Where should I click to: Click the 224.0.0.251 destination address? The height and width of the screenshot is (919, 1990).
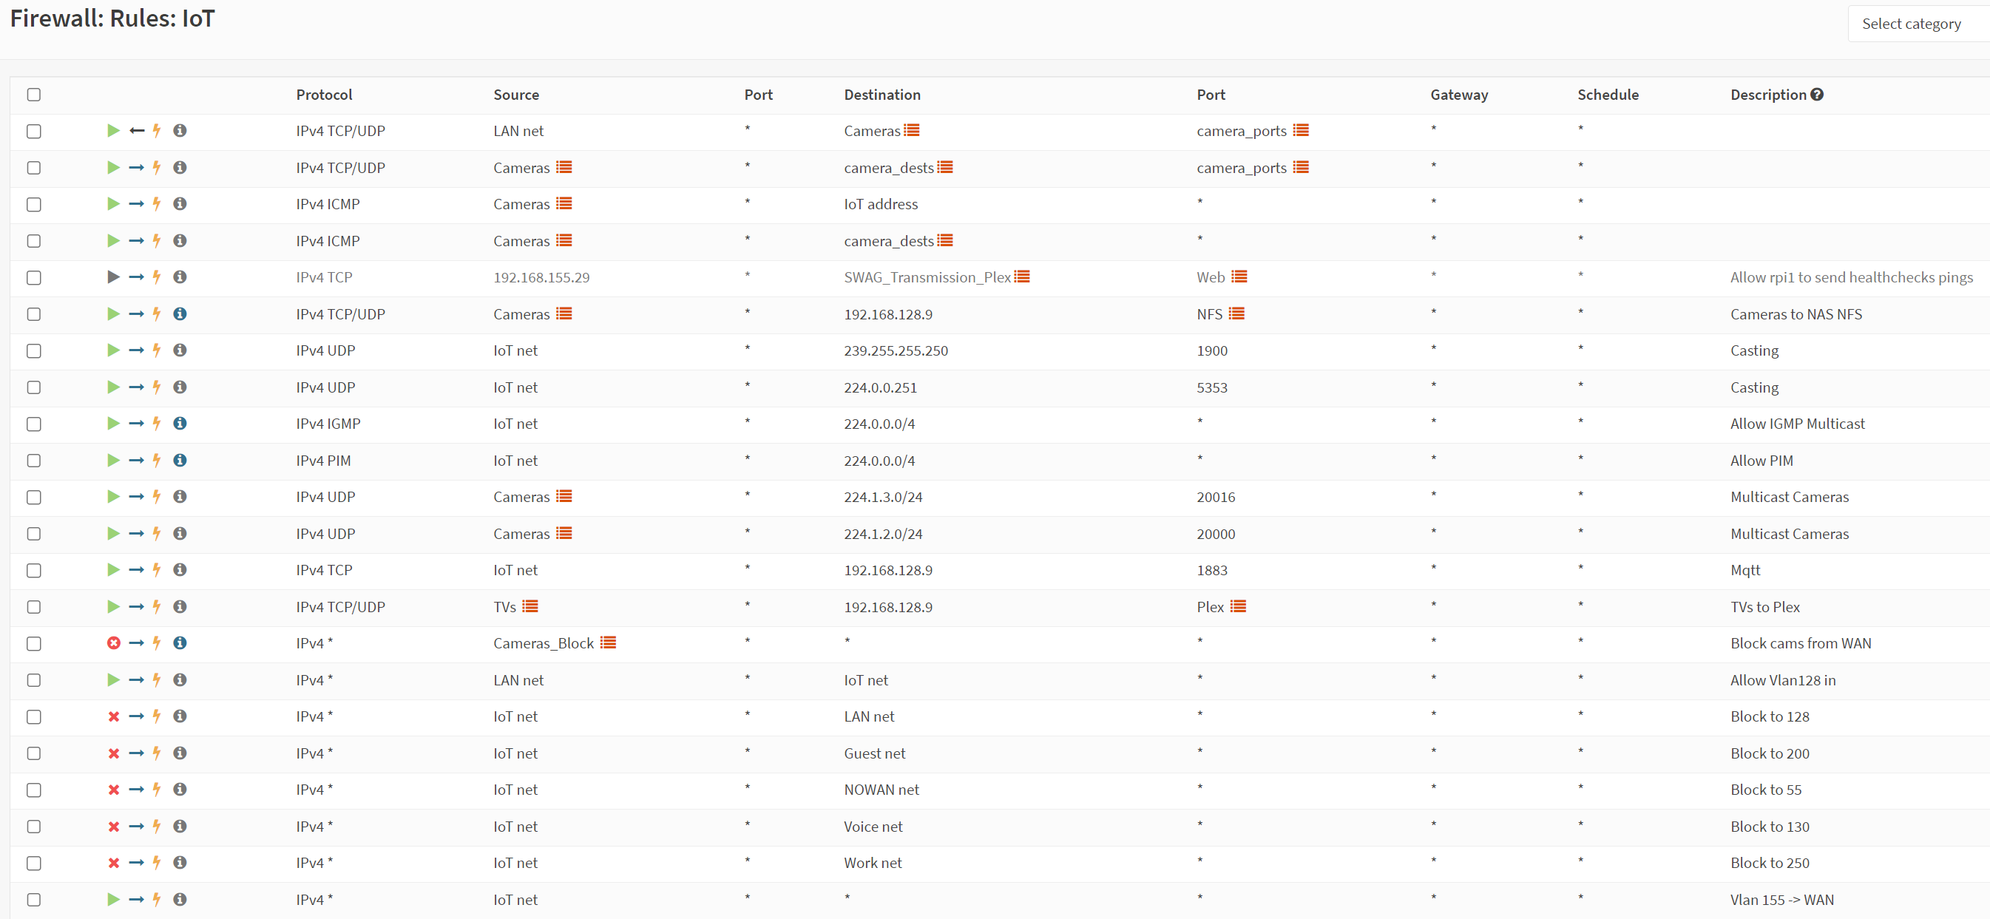881,387
